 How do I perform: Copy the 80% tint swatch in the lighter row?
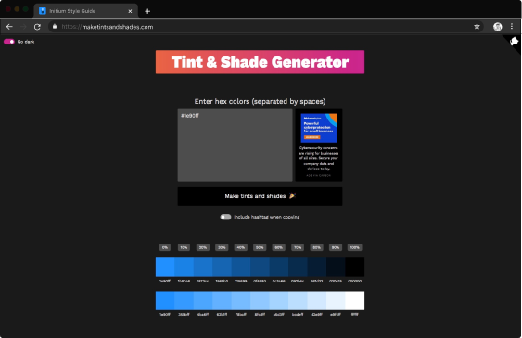point(317,300)
